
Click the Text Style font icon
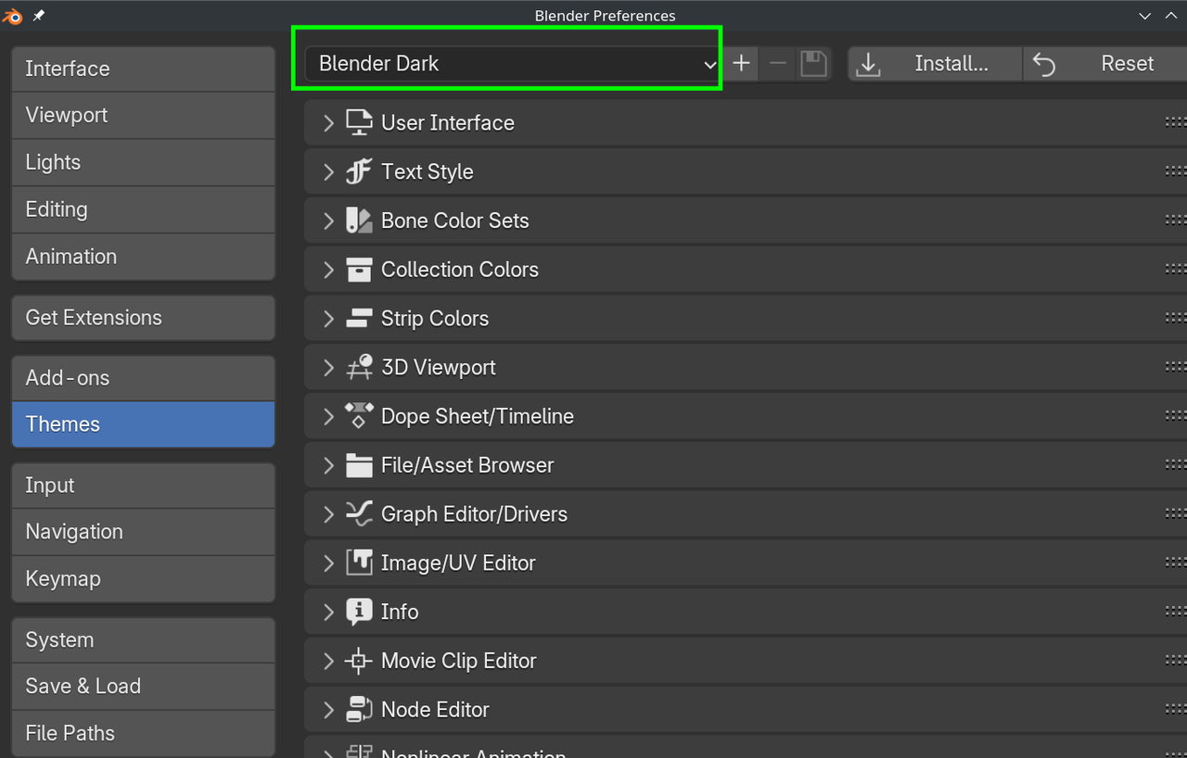tap(359, 171)
